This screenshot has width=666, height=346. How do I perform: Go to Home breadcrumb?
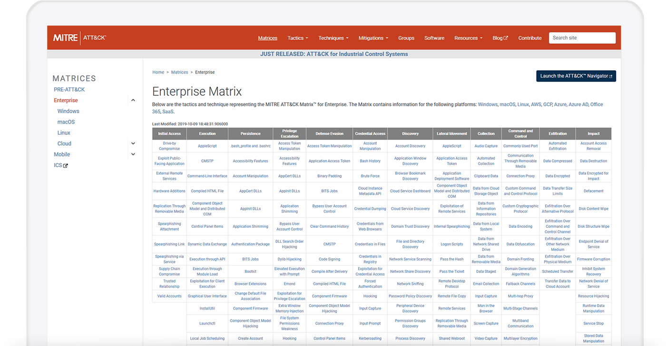[158, 72]
